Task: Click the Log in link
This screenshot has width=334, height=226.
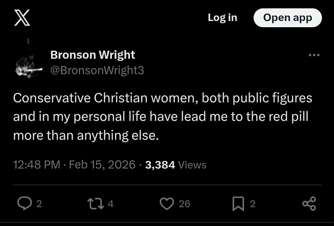Action: coord(222,18)
